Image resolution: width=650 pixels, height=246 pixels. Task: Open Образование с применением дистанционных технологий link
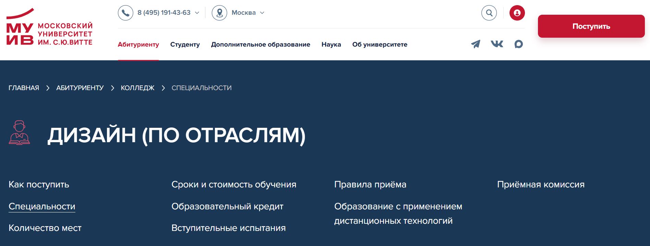pos(398,213)
